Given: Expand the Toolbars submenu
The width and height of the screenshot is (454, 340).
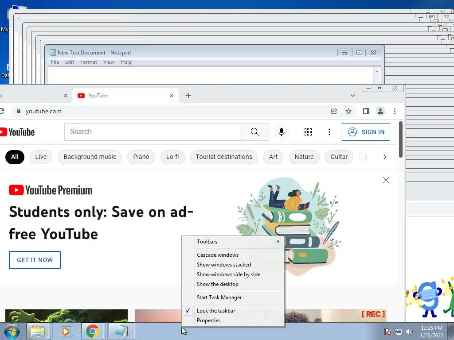Looking at the screenshot, I should point(233,241).
